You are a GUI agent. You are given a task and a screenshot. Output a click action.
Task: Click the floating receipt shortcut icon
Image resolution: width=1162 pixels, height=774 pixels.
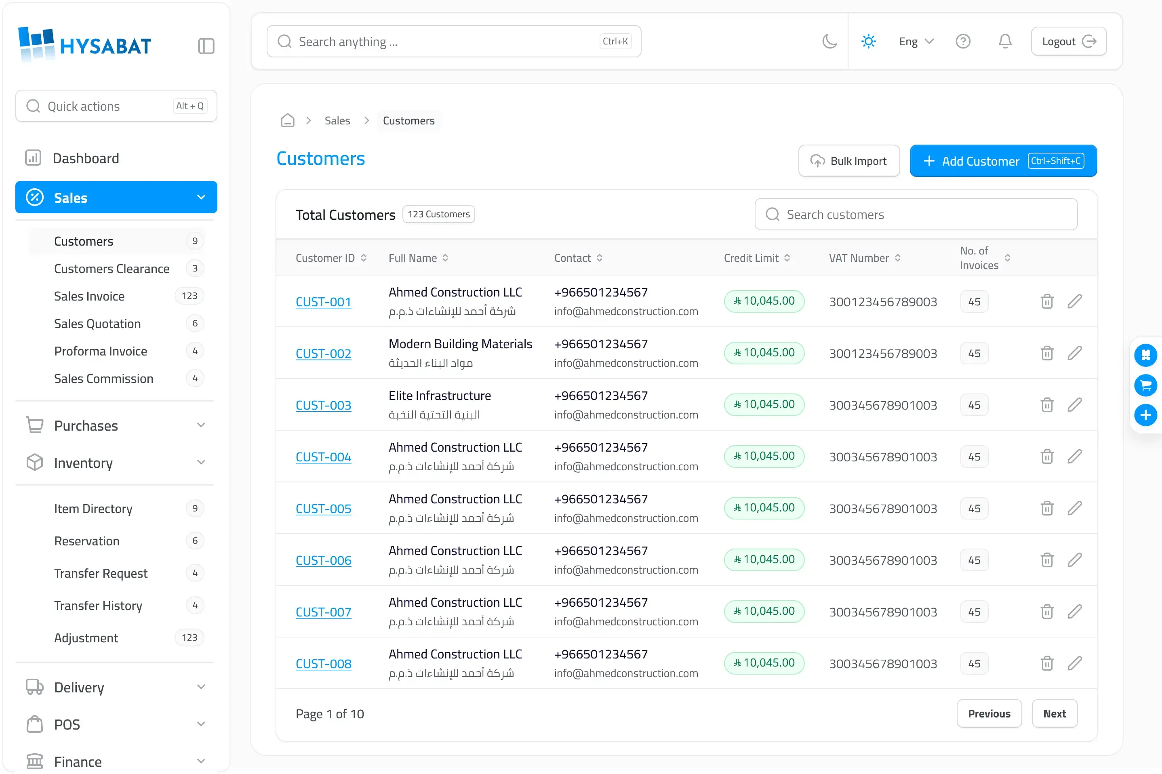pos(1145,355)
